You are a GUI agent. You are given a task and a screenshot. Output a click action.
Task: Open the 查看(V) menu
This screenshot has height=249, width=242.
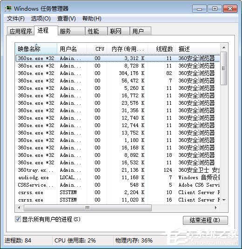click(x=67, y=19)
